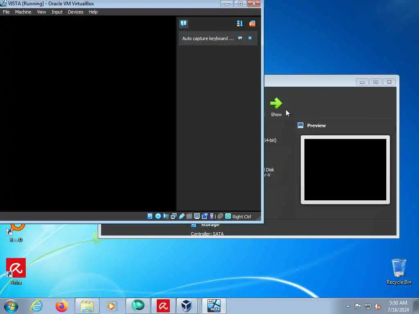
Task: Click the Right Ctrl host key label
Action: [241, 217]
